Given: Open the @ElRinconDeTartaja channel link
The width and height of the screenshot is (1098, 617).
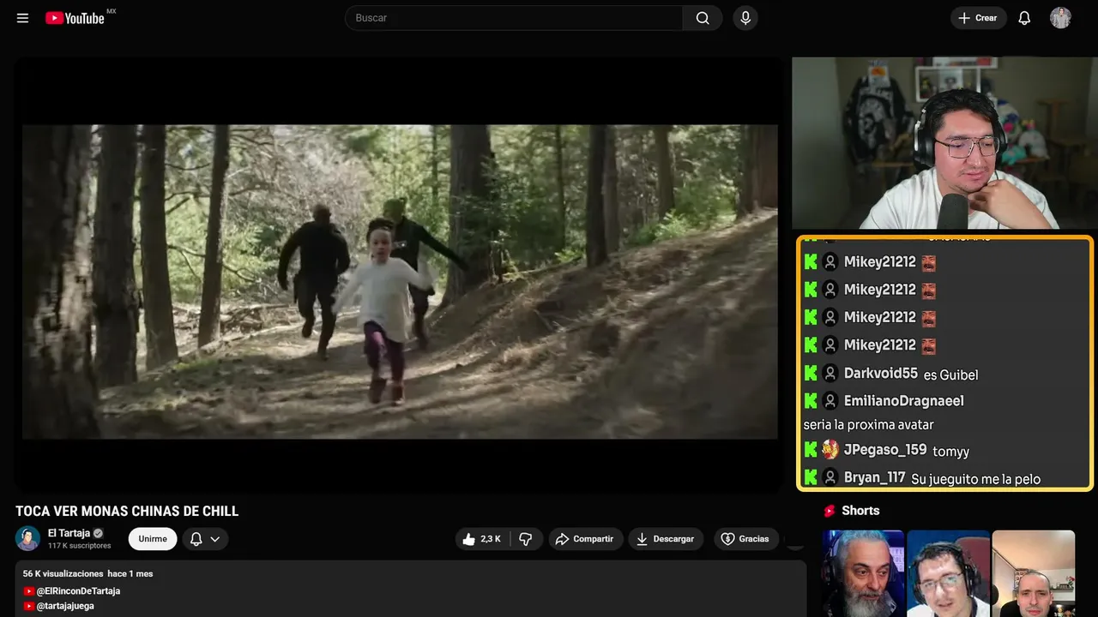Looking at the screenshot, I should tap(78, 591).
